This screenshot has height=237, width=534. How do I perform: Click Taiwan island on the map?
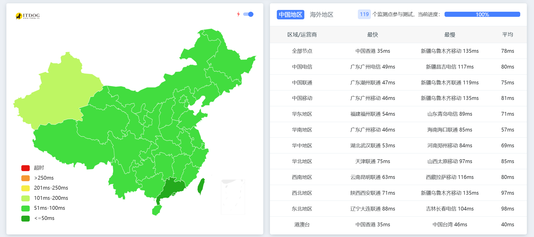coord(201,186)
